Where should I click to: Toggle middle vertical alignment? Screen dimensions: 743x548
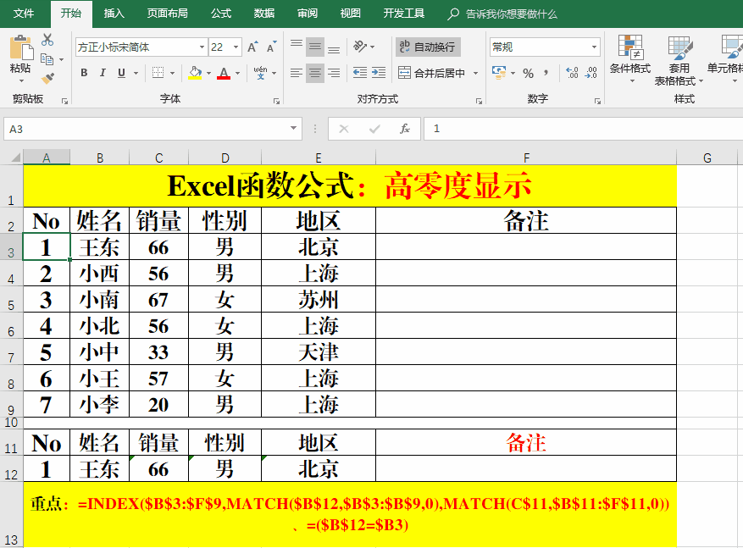pos(315,47)
